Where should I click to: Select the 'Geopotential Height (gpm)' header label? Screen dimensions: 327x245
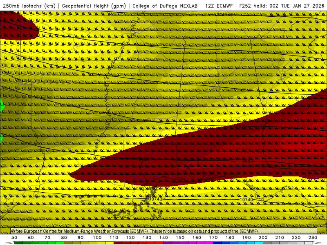(x=94, y=6)
